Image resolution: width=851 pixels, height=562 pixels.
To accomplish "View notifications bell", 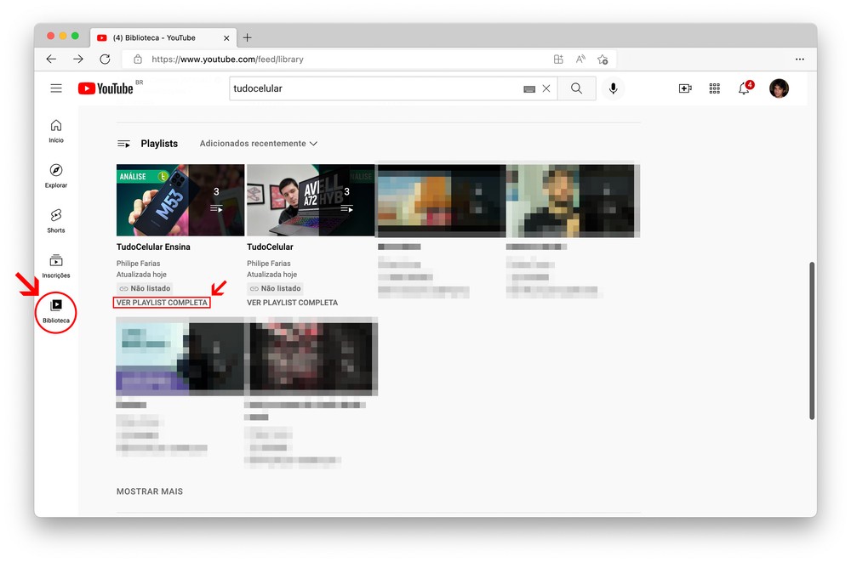I will tap(744, 88).
